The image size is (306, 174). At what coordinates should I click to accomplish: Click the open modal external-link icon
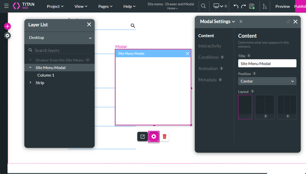click(142, 136)
